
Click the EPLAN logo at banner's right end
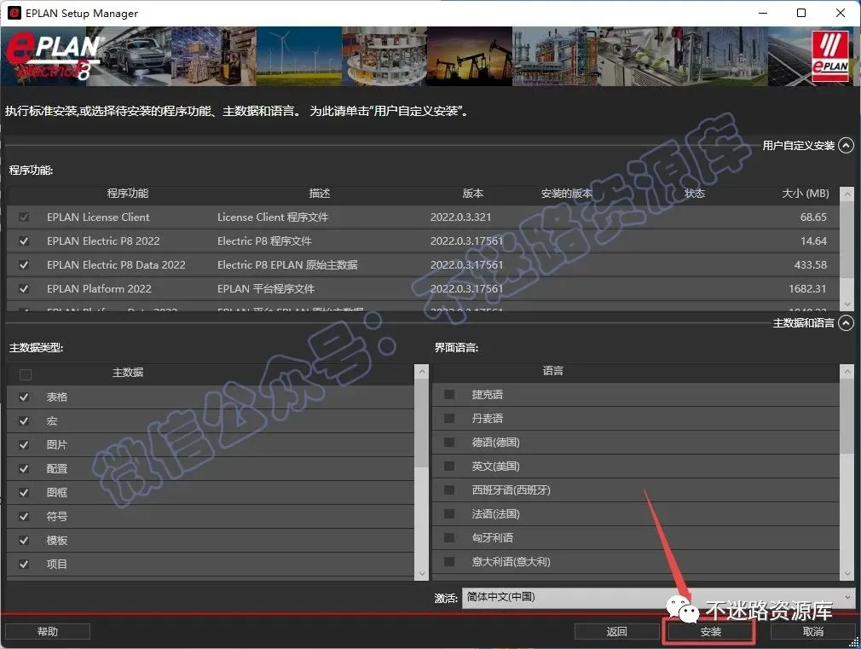click(x=829, y=56)
